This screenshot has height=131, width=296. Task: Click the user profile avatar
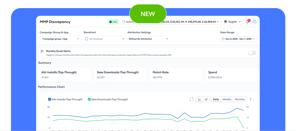pyautogui.click(x=254, y=22)
